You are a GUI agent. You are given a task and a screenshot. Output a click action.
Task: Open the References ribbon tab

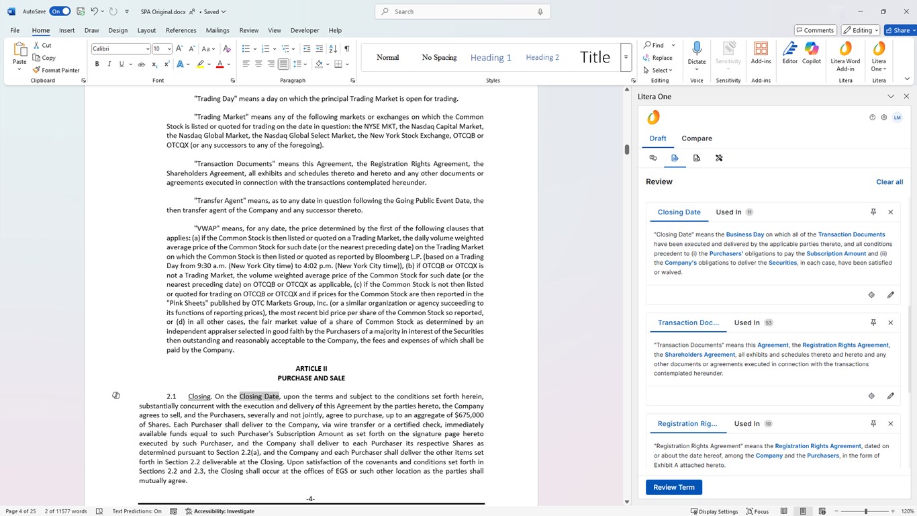click(181, 30)
